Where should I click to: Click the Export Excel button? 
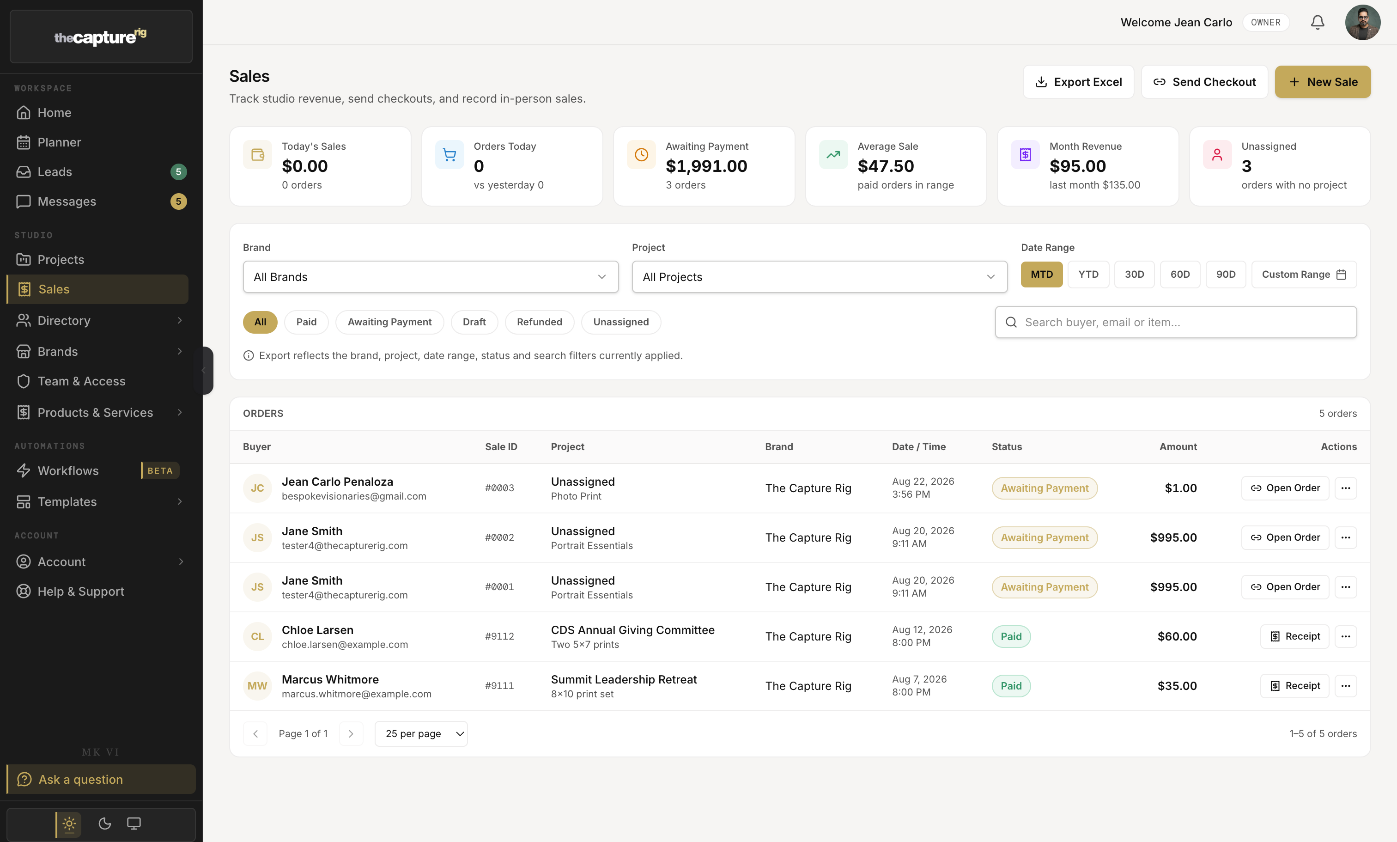pyautogui.click(x=1078, y=82)
